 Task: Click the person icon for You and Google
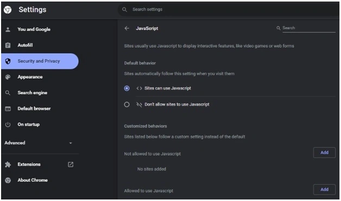coord(8,29)
